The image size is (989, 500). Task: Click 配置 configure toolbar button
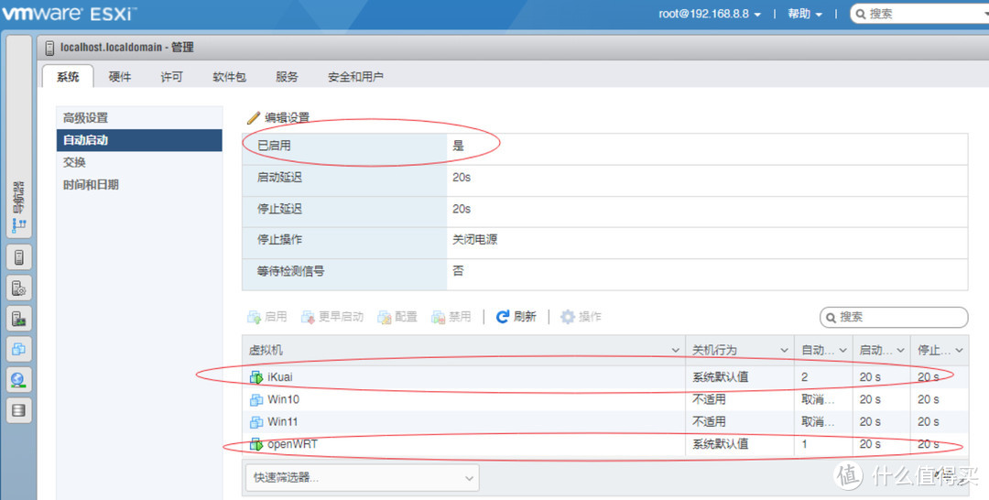(397, 317)
